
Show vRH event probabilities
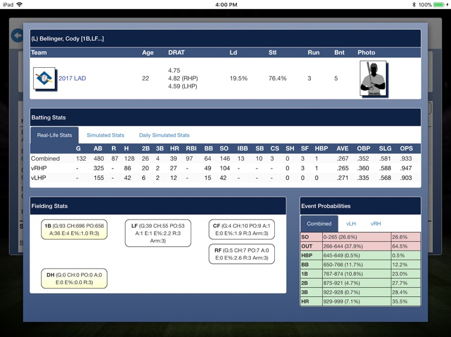pos(376,224)
